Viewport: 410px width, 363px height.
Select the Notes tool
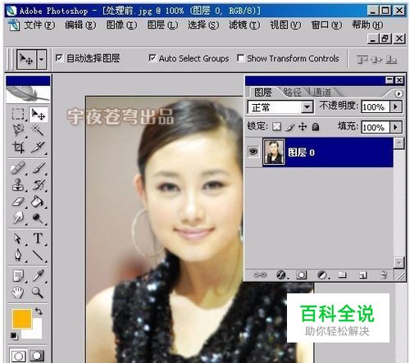(18, 276)
